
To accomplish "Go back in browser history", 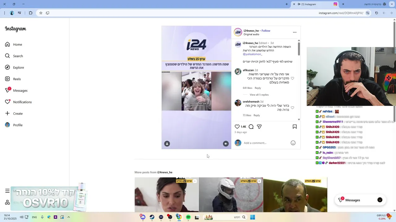I will 391,13.
